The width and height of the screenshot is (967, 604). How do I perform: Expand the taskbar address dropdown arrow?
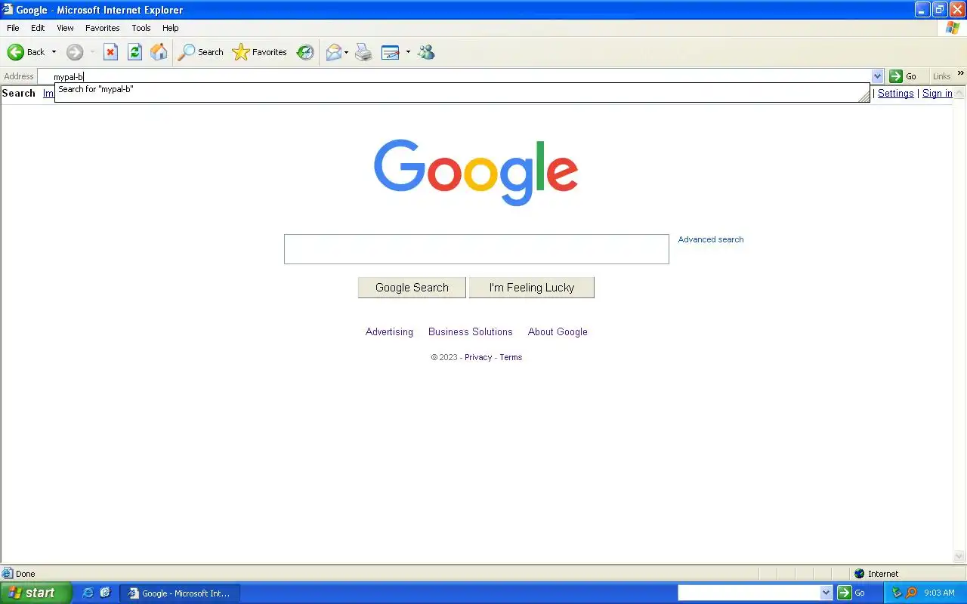click(826, 593)
